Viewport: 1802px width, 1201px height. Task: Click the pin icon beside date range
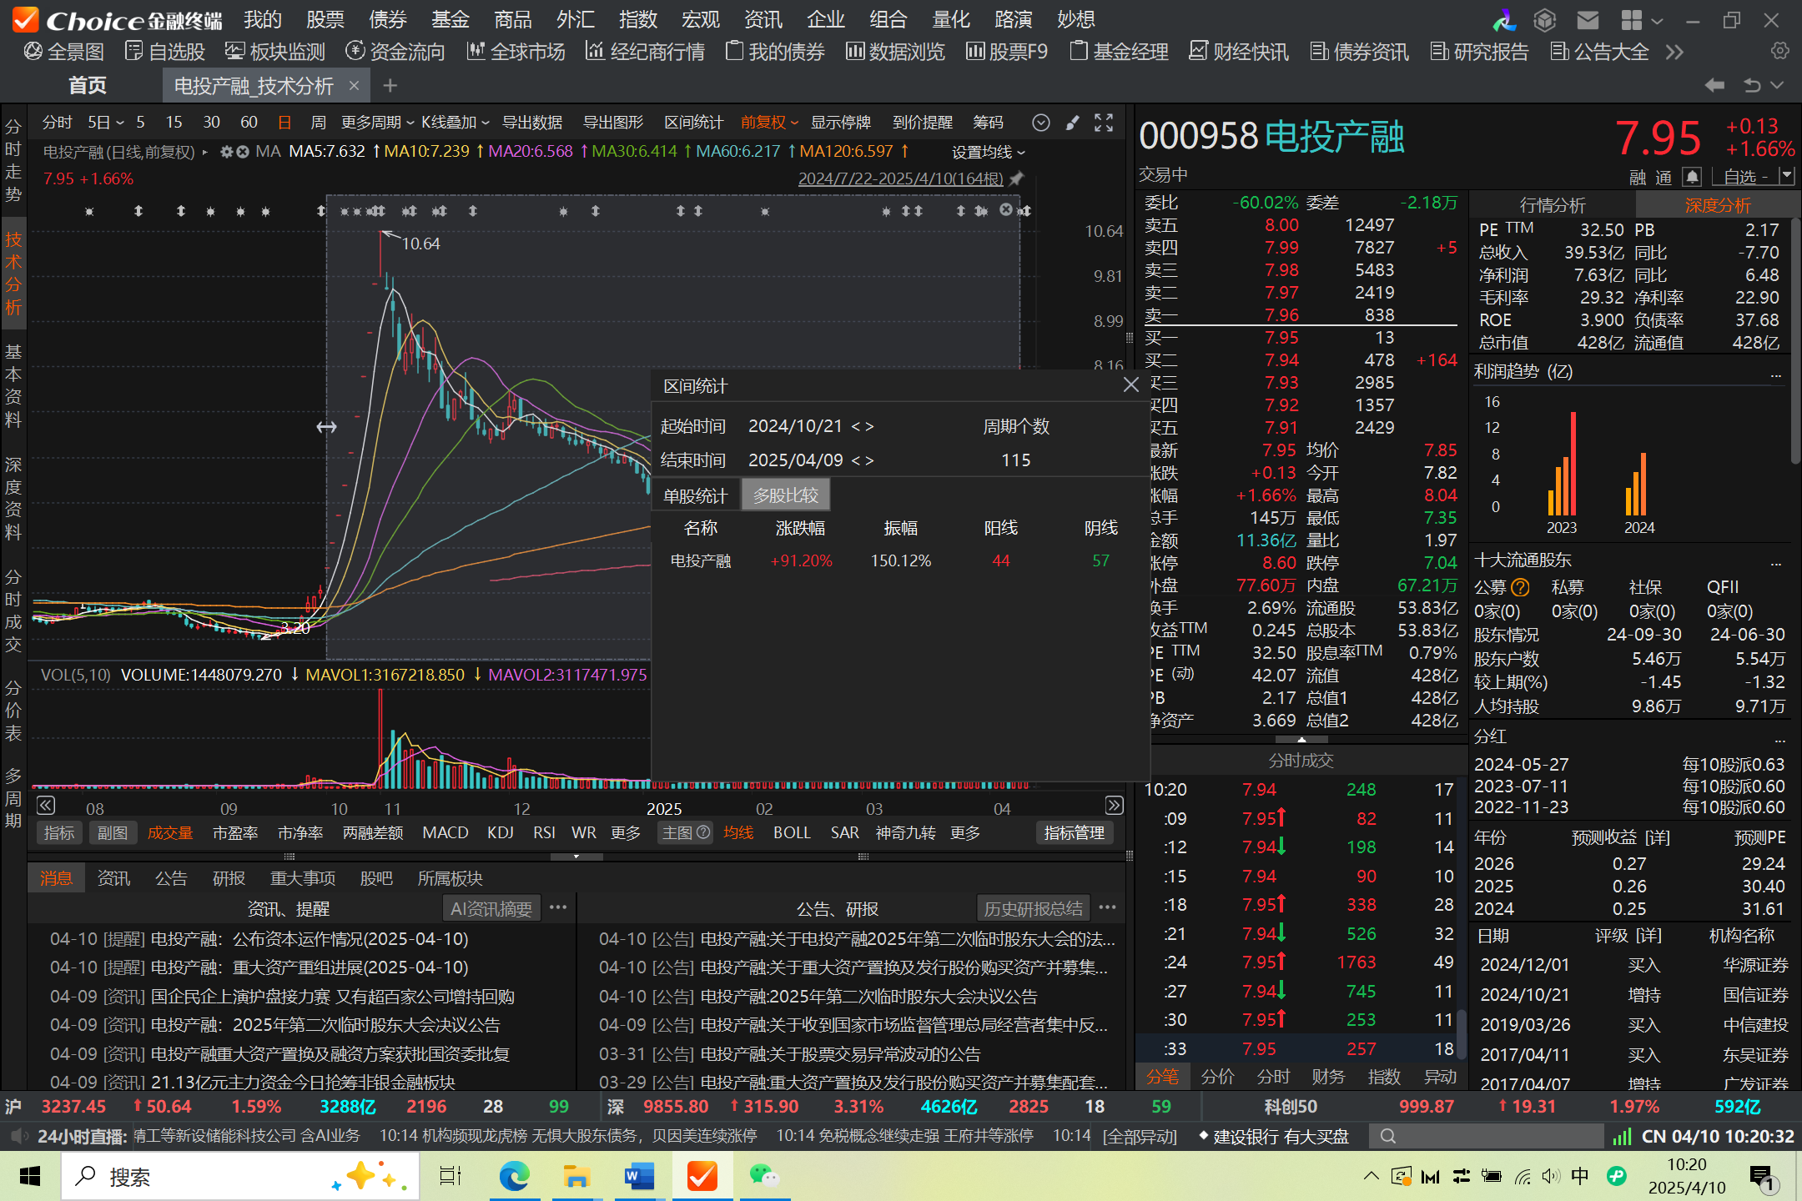pos(1016,178)
